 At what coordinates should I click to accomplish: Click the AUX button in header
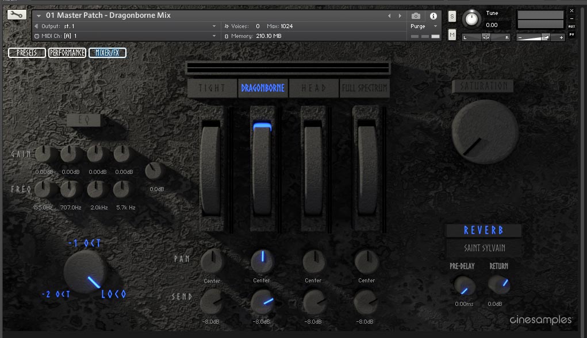point(571,26)
